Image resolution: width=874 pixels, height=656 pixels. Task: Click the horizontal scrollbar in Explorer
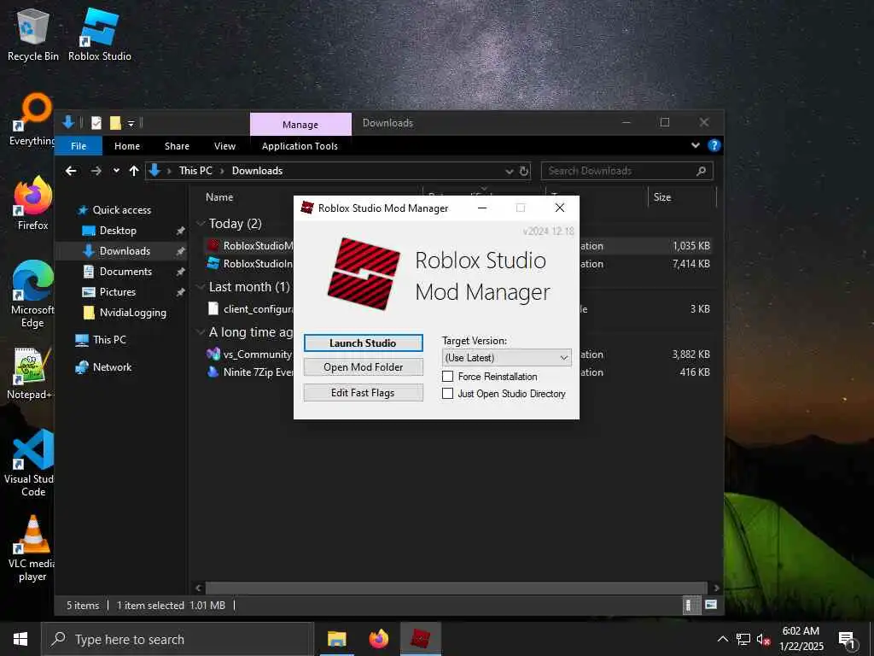(x=457, y=588)
